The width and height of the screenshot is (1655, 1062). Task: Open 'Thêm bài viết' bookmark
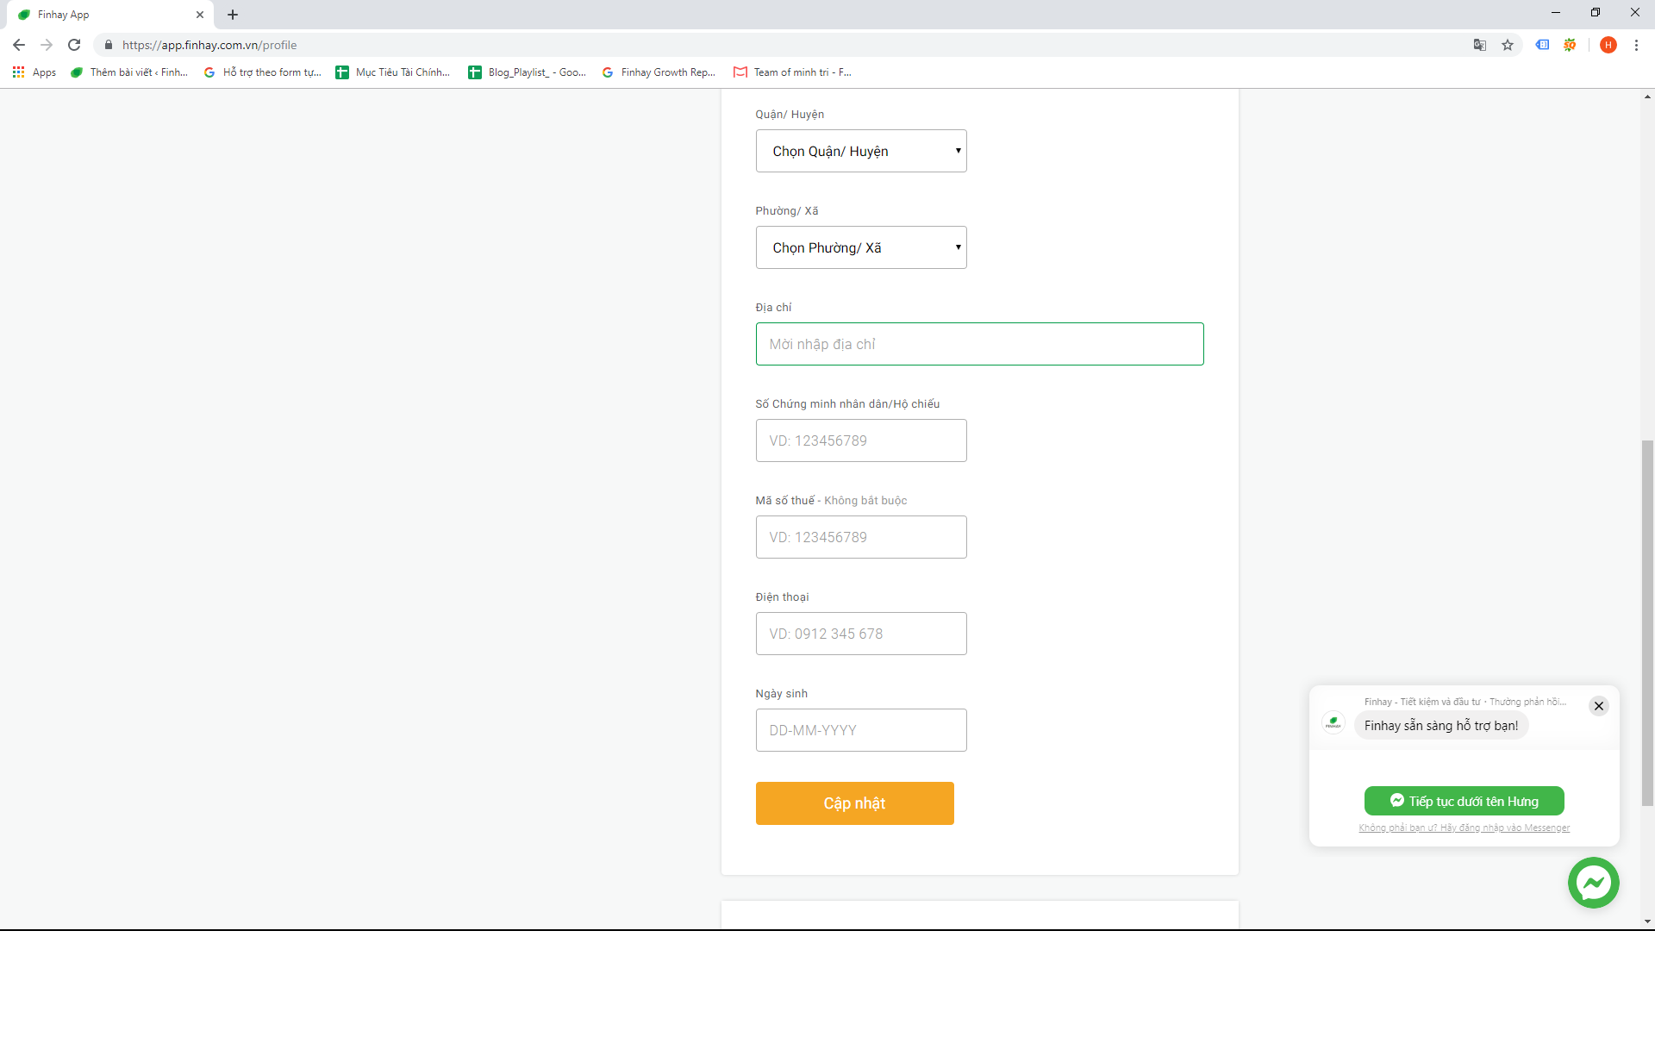129,72
